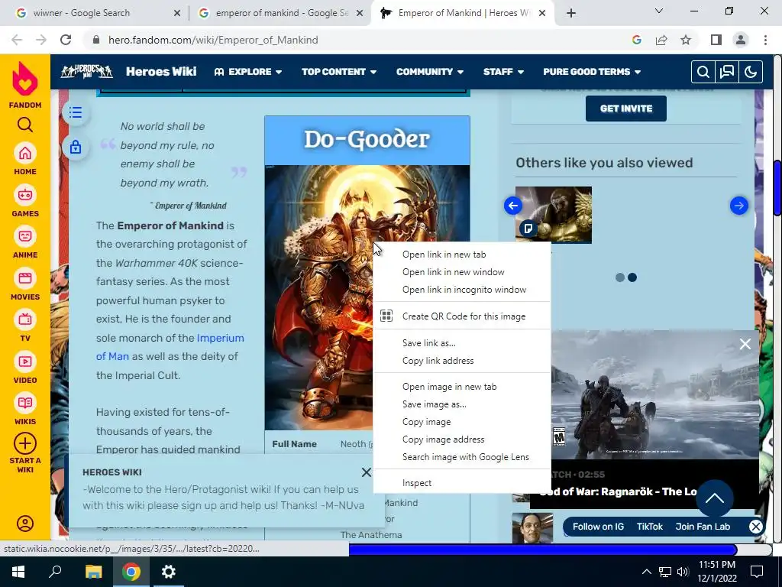782x587 pixels.
Task: Show next carousel item arrow
Action: (738, 206)
